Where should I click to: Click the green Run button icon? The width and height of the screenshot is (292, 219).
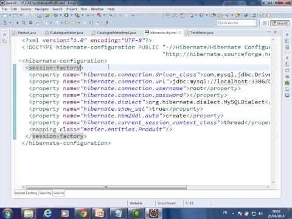(x=66, y=15)
